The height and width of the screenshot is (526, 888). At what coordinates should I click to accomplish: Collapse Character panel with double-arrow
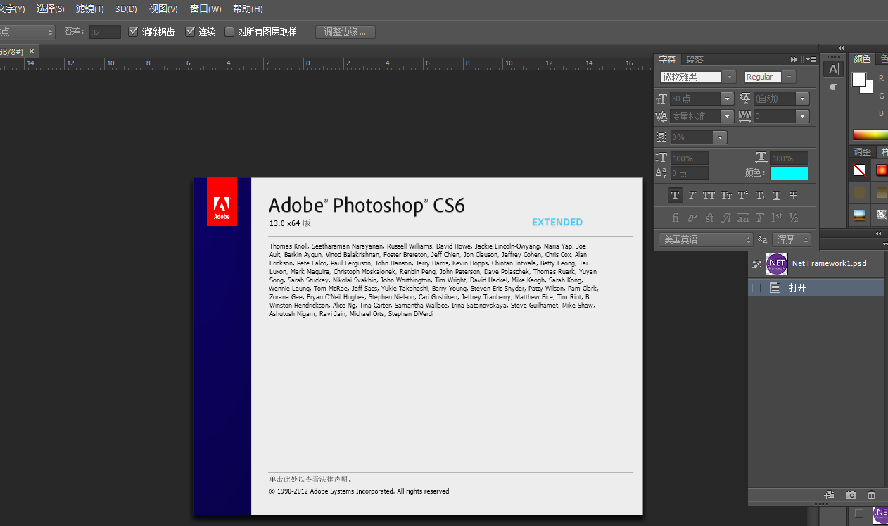pos(794,59)
